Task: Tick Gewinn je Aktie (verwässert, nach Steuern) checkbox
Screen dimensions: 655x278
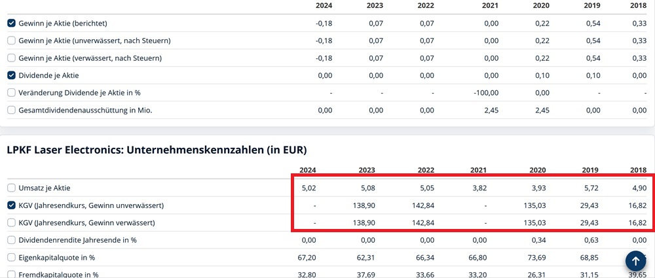Action: pos(11,58)
